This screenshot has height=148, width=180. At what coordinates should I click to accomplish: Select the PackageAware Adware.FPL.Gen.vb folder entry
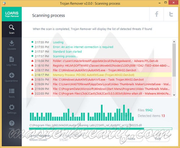coord(106,61)
